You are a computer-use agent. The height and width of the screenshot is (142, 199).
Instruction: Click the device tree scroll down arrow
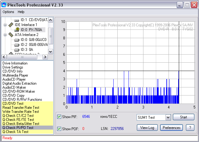[x=51, y=51]
